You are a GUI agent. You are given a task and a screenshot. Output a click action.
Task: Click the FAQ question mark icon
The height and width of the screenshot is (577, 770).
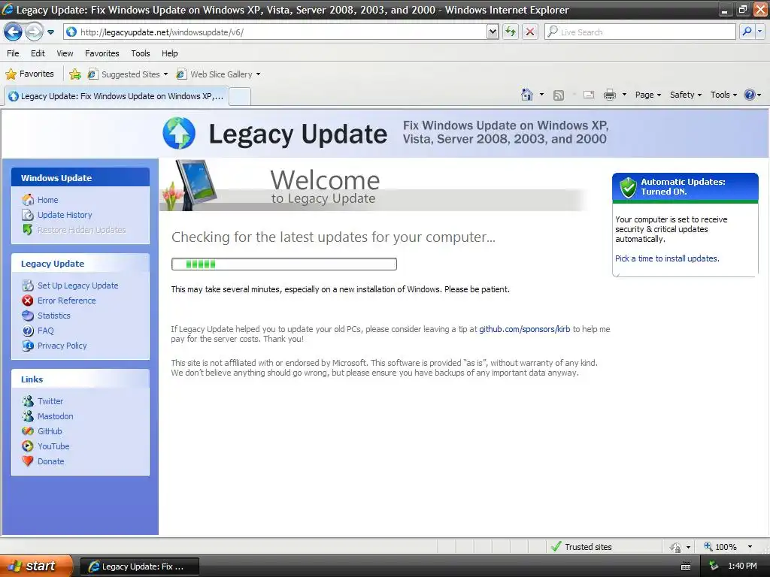click(28, 331)
